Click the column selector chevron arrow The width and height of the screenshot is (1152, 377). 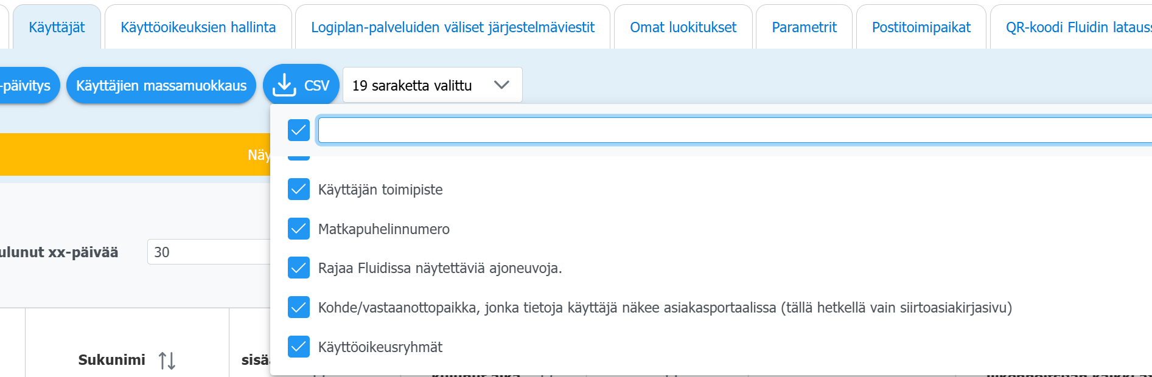(501, 85)
